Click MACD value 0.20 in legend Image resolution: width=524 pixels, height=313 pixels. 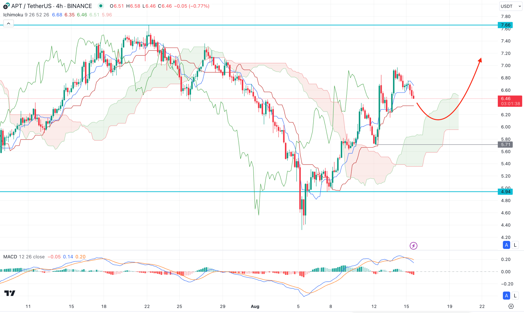[81, 257]
